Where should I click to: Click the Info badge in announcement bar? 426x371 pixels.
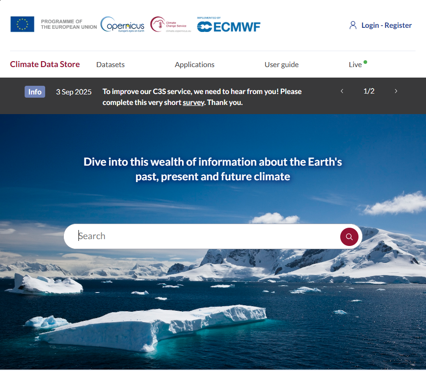[35, 92]
